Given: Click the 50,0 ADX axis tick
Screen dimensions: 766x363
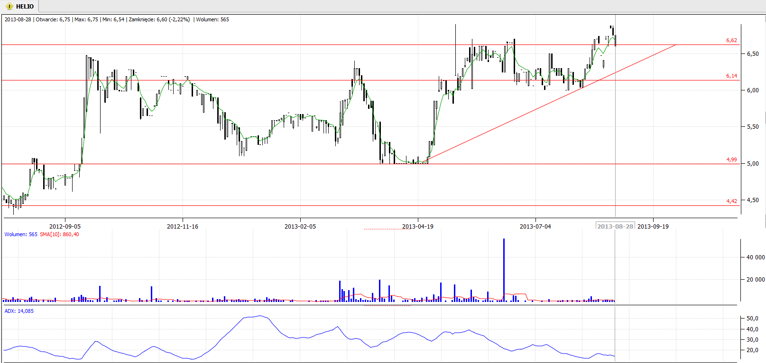Looking at the screenshot, I should click(x=753, y=319).
